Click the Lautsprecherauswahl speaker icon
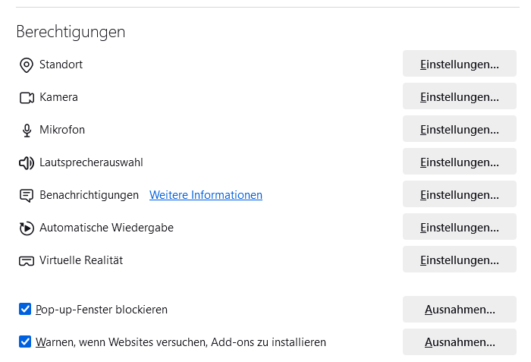 pyautogui.click(x=27, y=163)
